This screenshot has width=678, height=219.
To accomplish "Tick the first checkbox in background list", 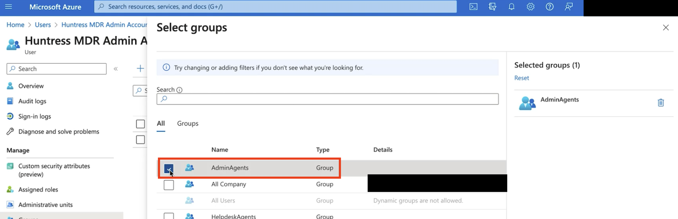I will (x=141, y=124).
